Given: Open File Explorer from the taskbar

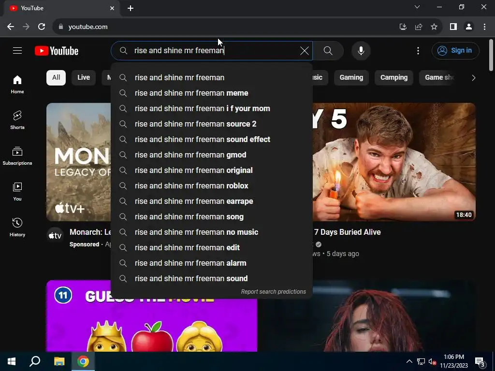Looking at the screenshot, I should (x=59, y=361).
